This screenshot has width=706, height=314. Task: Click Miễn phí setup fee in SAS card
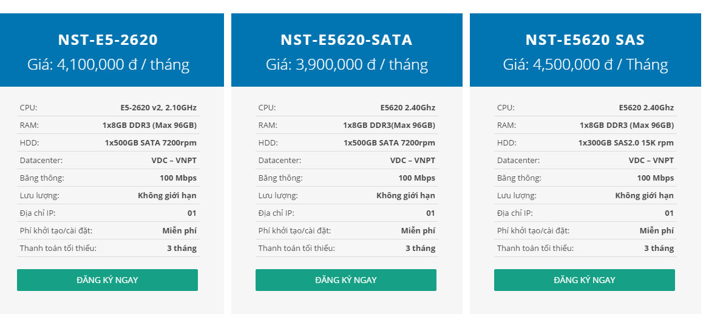pos(656,230)
